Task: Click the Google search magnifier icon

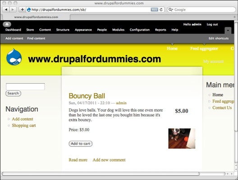Action: (170, 9)
